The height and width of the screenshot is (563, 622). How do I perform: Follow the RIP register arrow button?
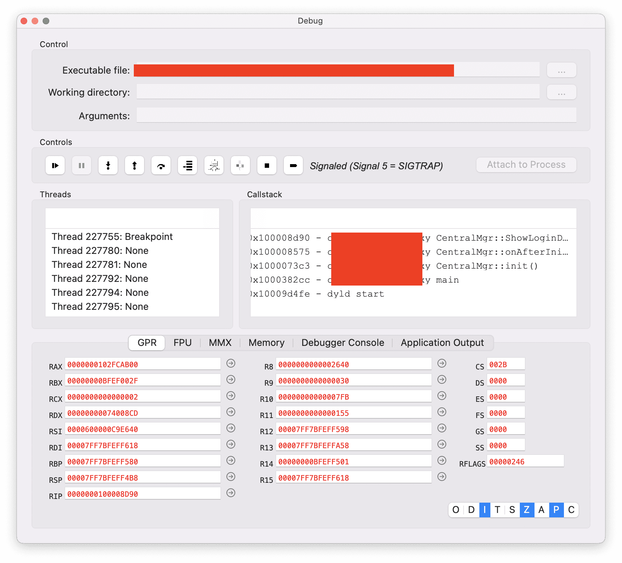tap(231, 493)
